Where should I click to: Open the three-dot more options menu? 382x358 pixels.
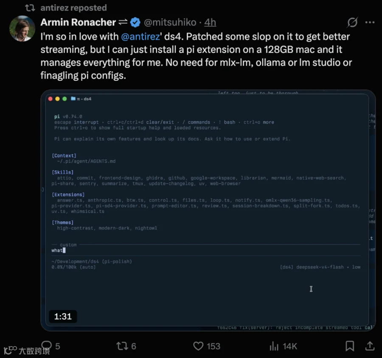point(370,23)
